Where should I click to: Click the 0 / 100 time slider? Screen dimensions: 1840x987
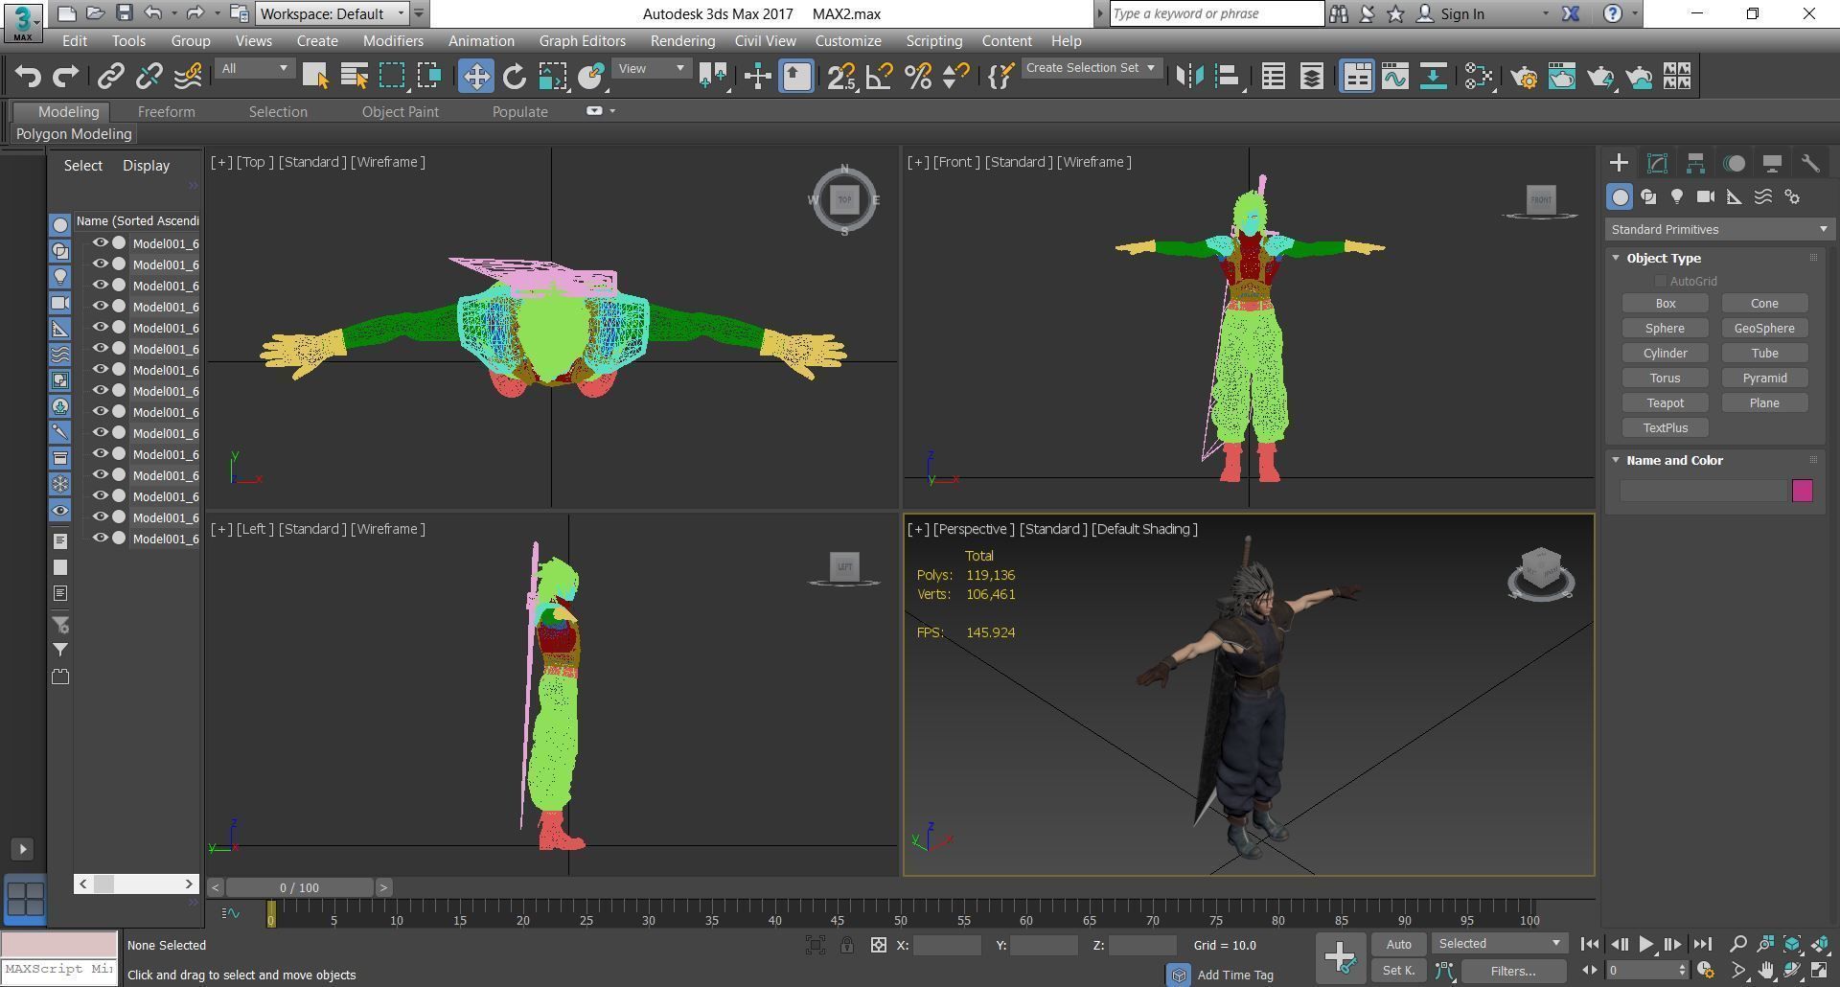click(x=300, y=887)
